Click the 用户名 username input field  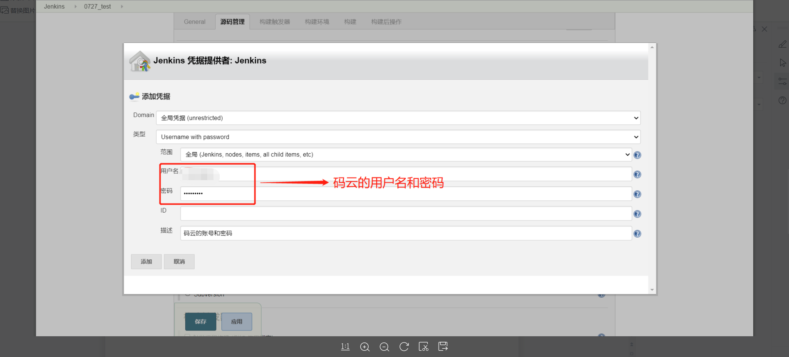coord(406,174)
